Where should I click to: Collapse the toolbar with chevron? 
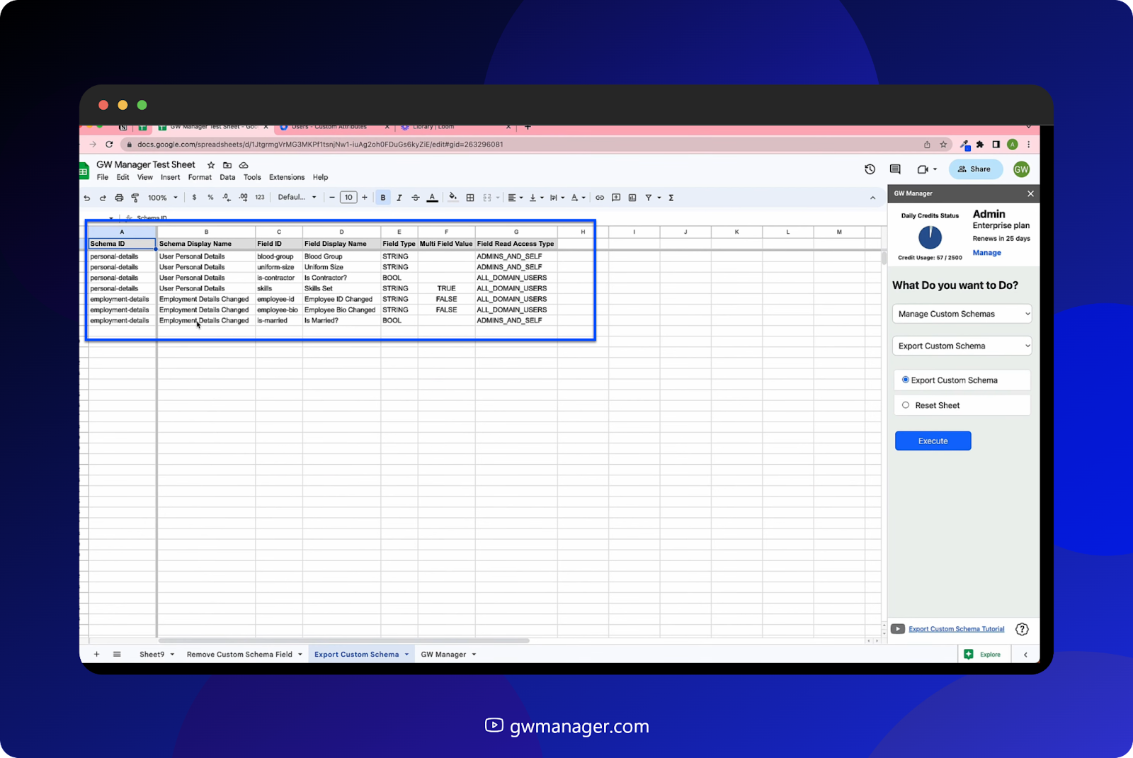pyautogui.click(x=872, y=198)
